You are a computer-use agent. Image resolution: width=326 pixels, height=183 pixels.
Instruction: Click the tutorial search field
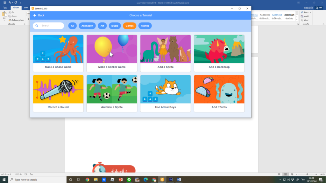click(51, 26)
